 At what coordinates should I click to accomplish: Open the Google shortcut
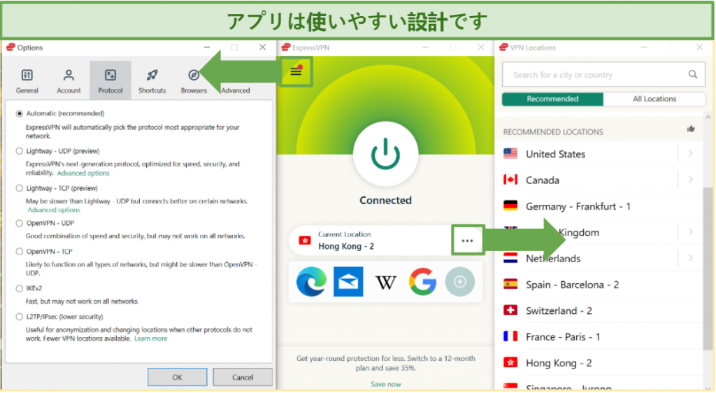pos(422,282)
